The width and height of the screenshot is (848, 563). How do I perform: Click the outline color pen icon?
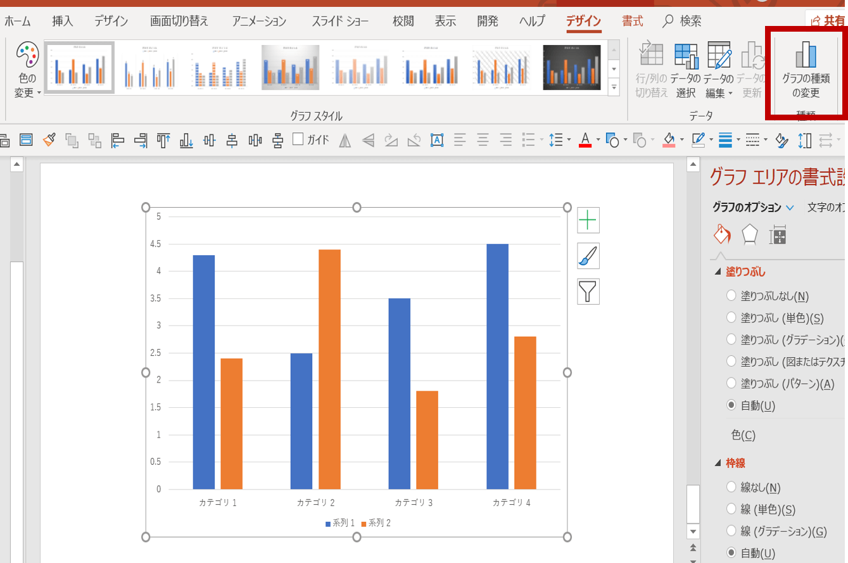[699, 140]
